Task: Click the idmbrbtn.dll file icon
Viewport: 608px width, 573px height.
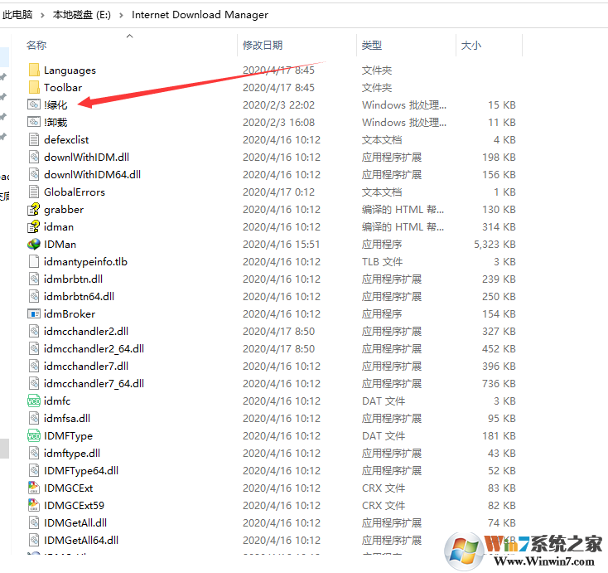Action: click(34, 279)
